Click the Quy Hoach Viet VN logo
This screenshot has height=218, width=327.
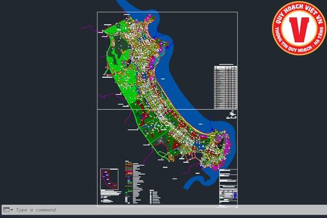[299, 30]
